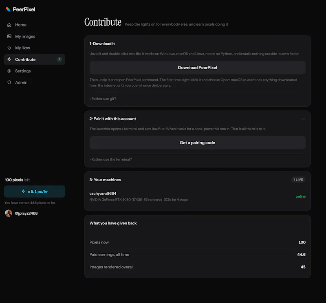The image size is (326, 303).
Task: Click the Settings gear icon
Action: coord(9,71)
